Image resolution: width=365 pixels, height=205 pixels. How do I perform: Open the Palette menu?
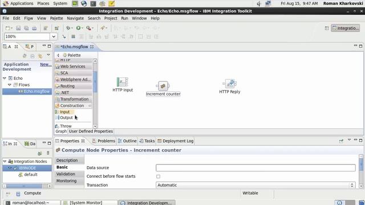point(56,18)
